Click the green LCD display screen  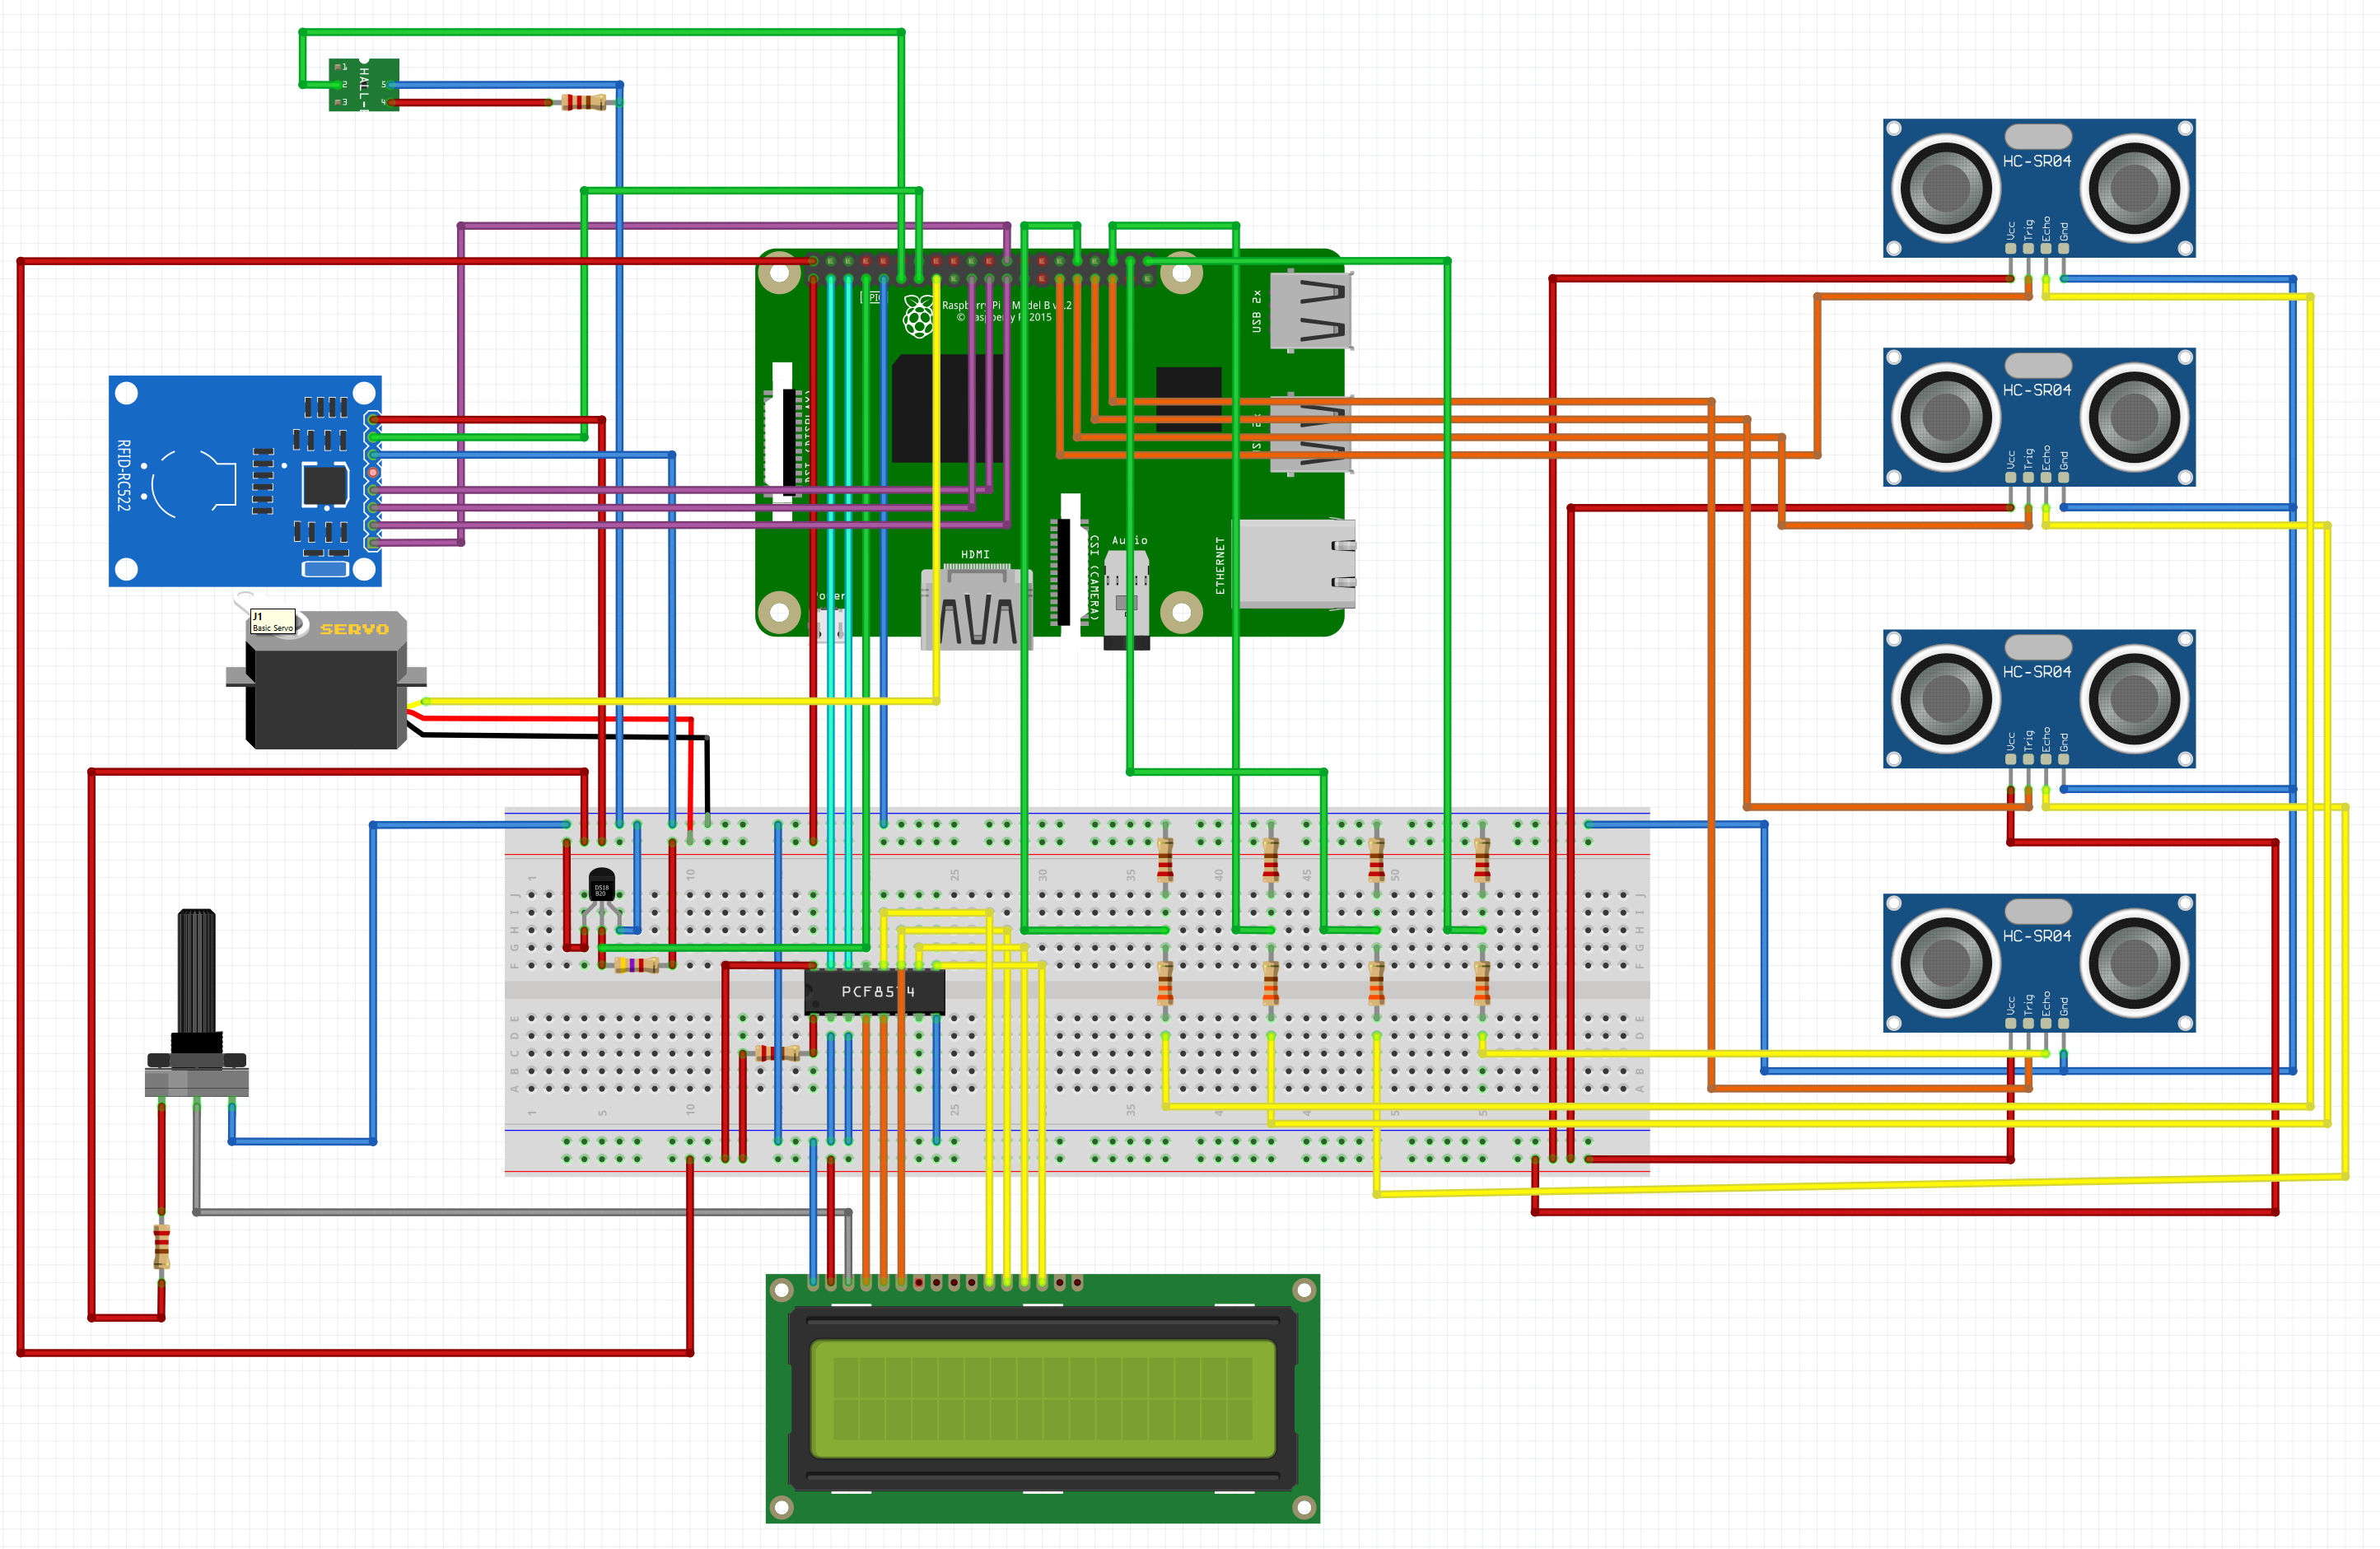point(1043,1399)
